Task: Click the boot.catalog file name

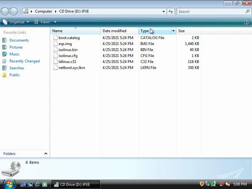Action: coord(69,38)
